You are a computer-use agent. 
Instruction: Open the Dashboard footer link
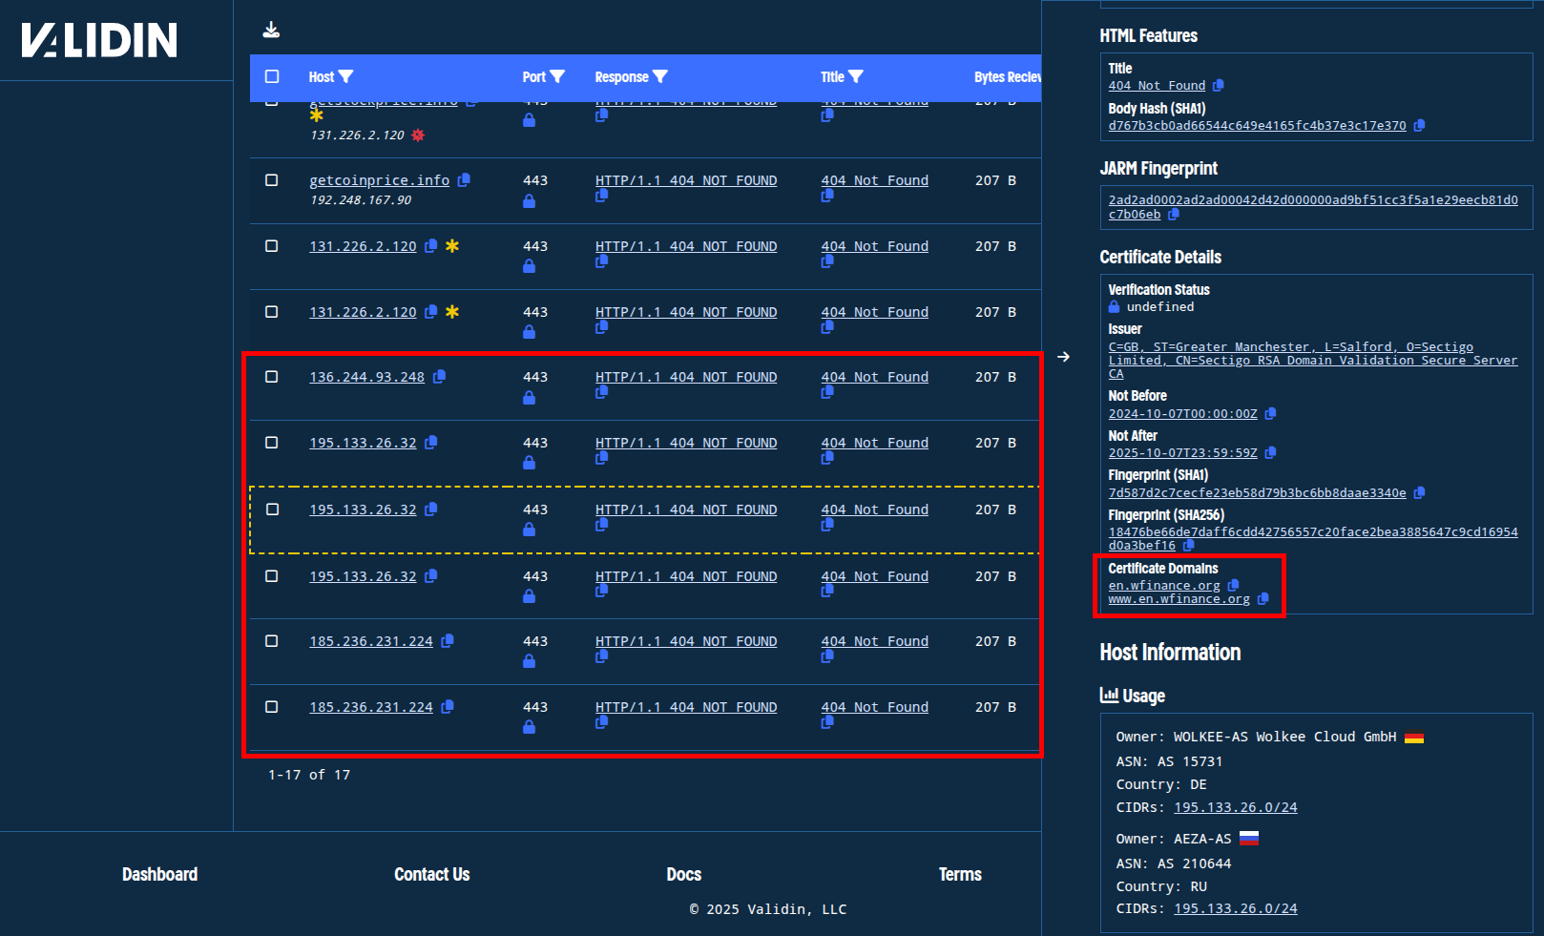[x=159, y=874]
